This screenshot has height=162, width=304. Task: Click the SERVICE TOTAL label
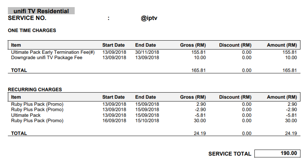point(230,154)
